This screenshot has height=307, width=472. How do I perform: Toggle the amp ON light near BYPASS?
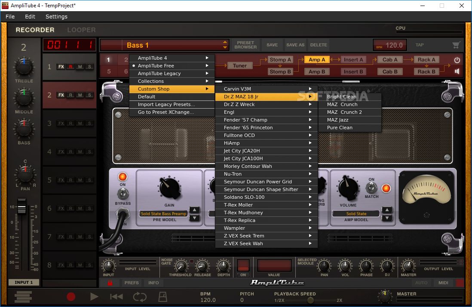pyautogui.click(x=123, y=177)
